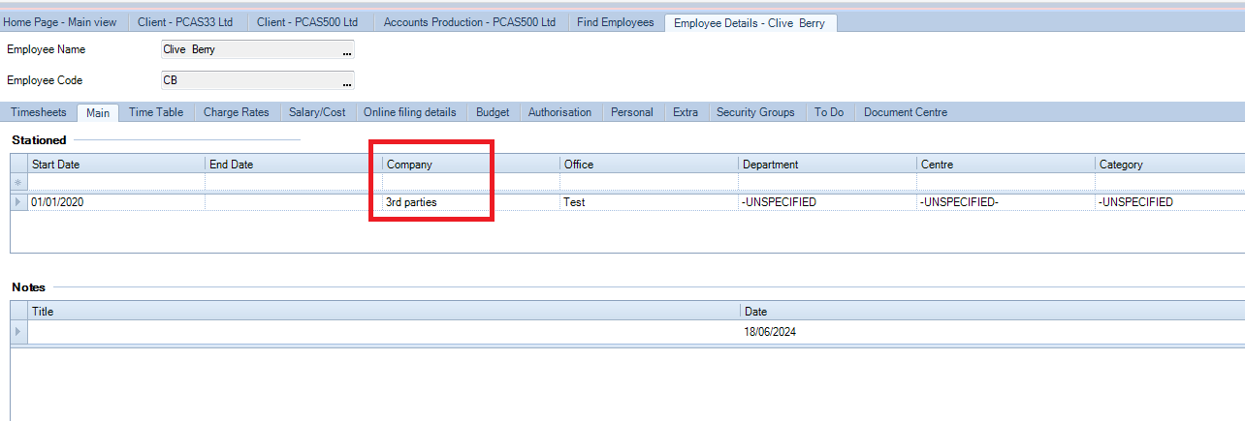1245x421 pixels.
Task: Open the Employee Code lookup ellipsis button
Action: [x=348, y=81]
